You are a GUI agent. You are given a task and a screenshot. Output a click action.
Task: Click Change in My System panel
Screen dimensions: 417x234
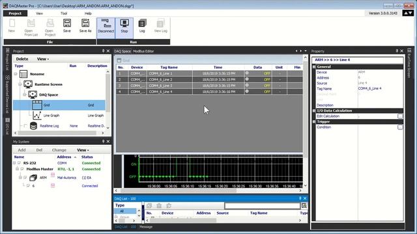coord(59,150)
